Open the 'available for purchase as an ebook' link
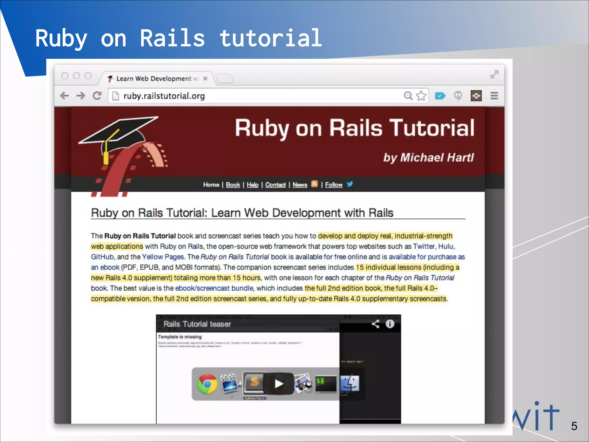 pos(427,257)
